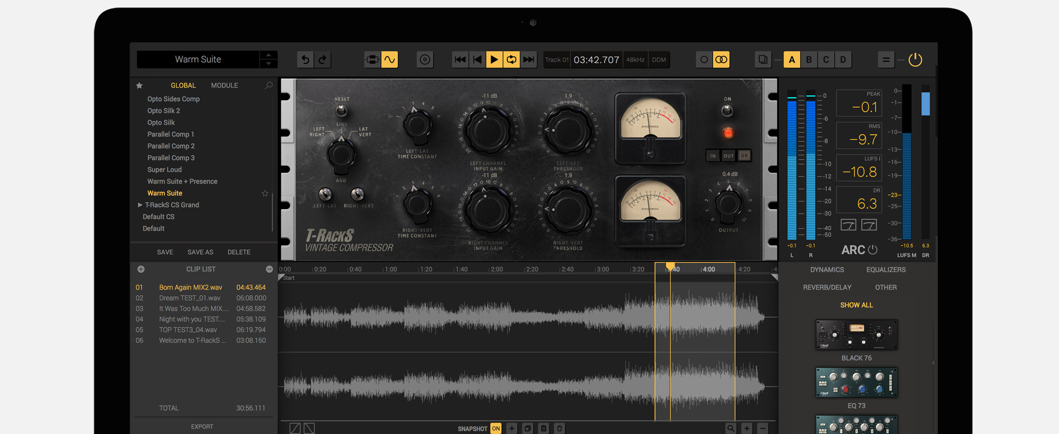
Task: Load the Super Loud preset
Action: point(164,170)
